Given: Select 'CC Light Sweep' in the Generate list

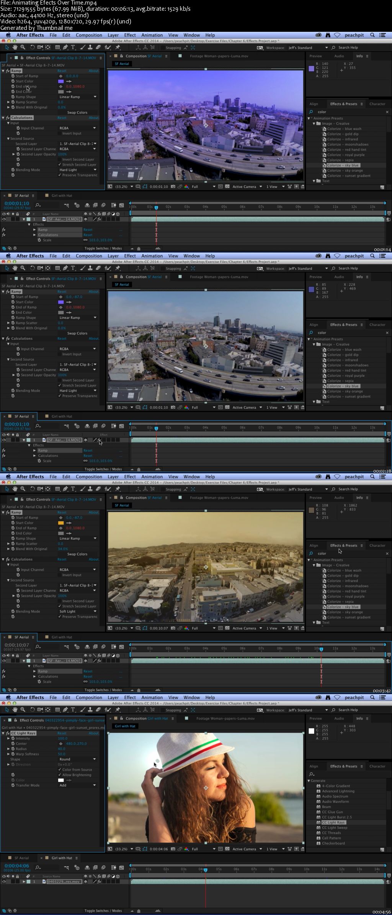Looking at the screenshot, I should (x=335, y=828).
